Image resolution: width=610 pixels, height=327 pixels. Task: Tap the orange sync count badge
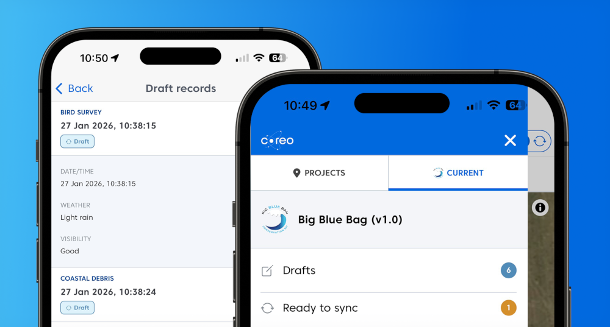508,308
